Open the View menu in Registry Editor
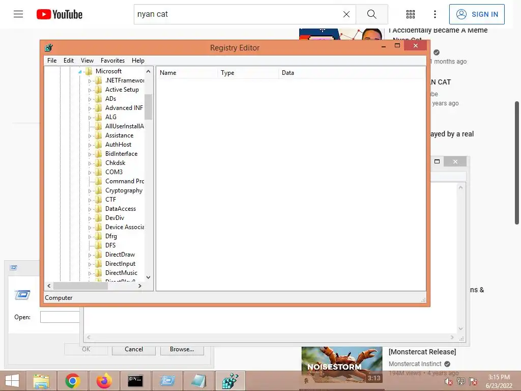This screenshot has height=391, width=521. coord(87,61)
